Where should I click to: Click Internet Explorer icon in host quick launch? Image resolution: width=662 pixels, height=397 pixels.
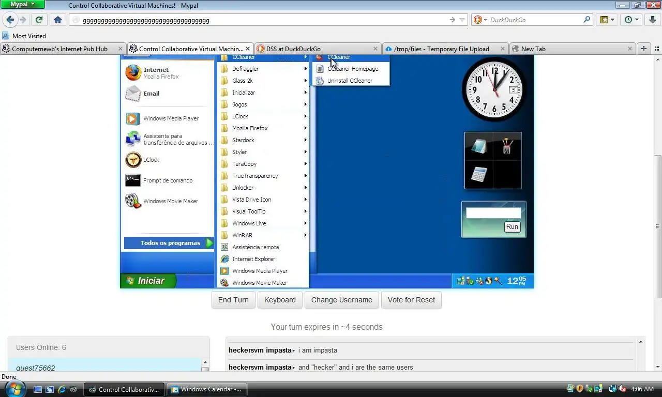click(62, 389)
